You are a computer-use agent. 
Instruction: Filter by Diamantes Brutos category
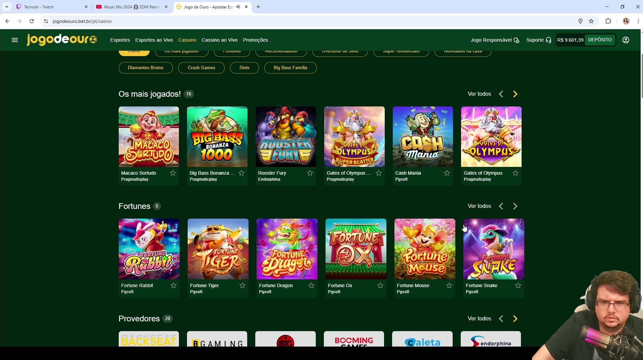click(146, 68)
